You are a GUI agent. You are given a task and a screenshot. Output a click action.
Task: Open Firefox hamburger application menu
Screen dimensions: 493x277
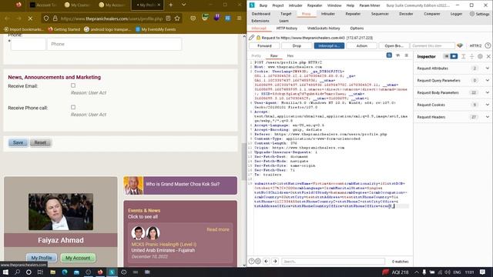pyautogui.click(x=240, y=18)
